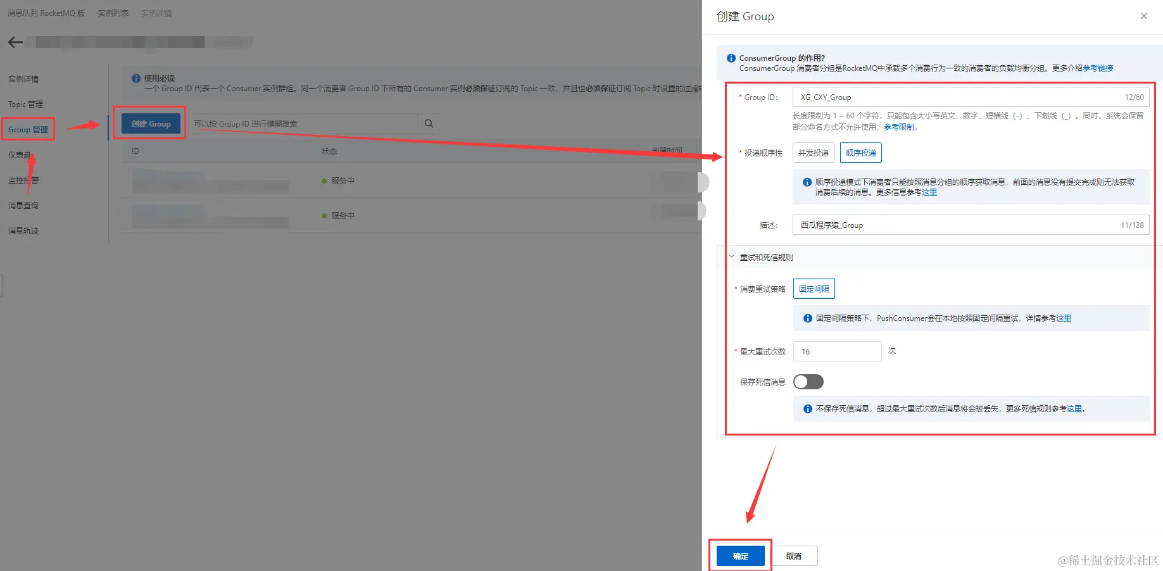This screenshot has height=571, width=1163.
Task: Click info icon in 顺序投递 description
Action: (x=807, y=182)
